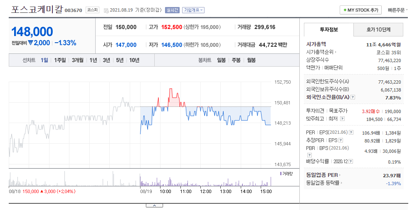
Task: Switch to the 호가10단계 tab
Action: pyautogui.click(x=378, y=30)
